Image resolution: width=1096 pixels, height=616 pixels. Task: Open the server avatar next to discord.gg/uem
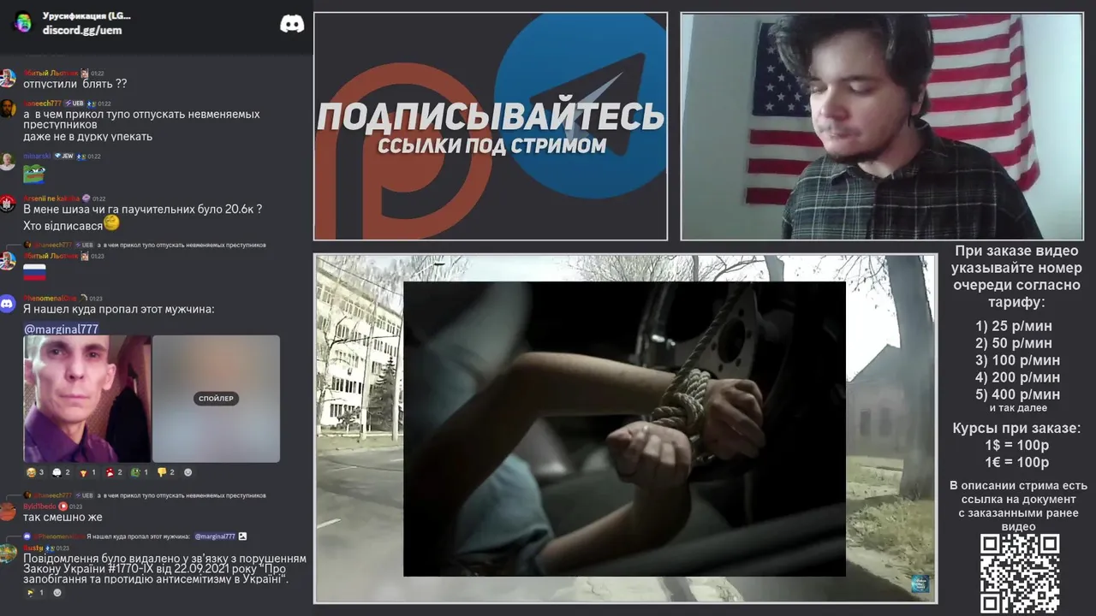[23, 23]
